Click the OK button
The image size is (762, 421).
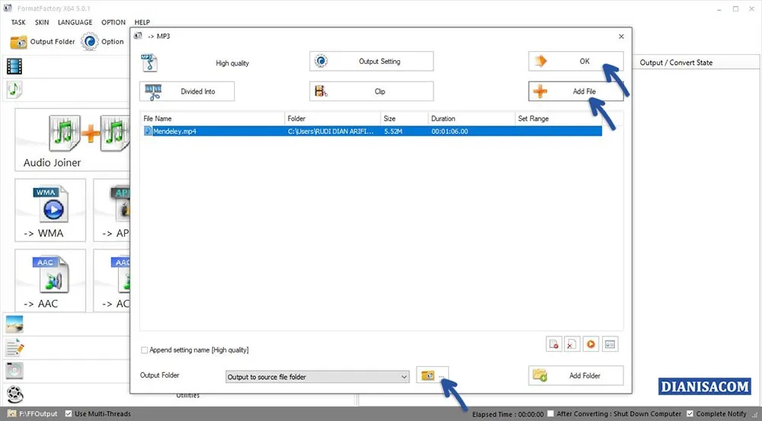(x=576, y=61)
